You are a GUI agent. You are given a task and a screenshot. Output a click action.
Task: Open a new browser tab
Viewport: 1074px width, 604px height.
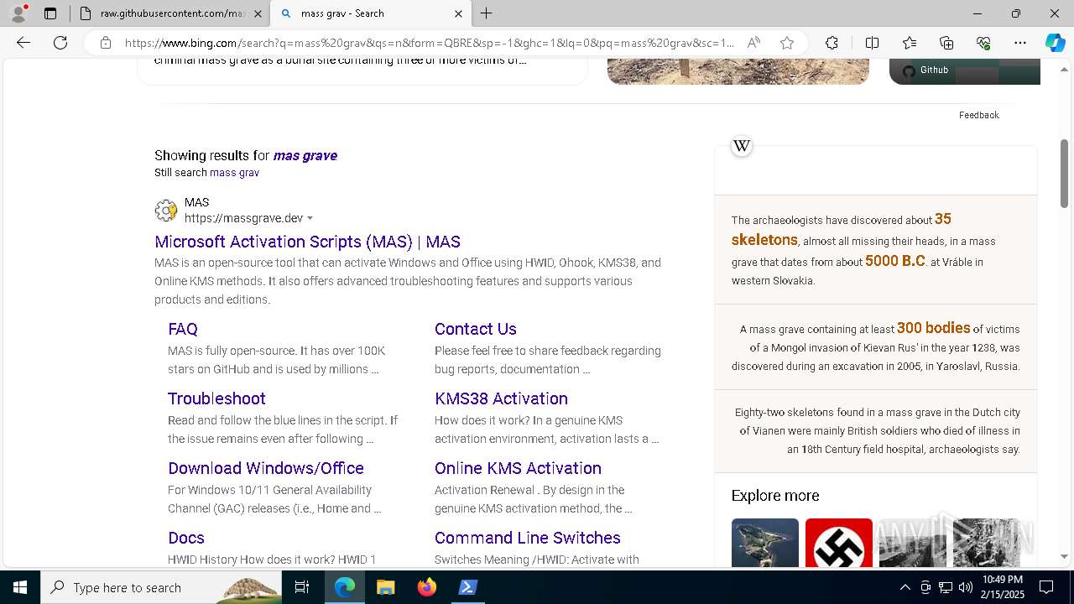coord(486,13)
